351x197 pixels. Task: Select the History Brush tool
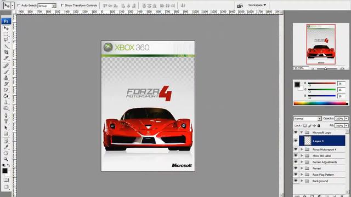coord(6,84)
